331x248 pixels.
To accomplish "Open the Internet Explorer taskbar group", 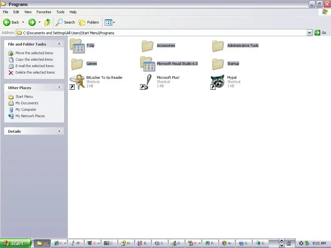I will click(58, 243).
